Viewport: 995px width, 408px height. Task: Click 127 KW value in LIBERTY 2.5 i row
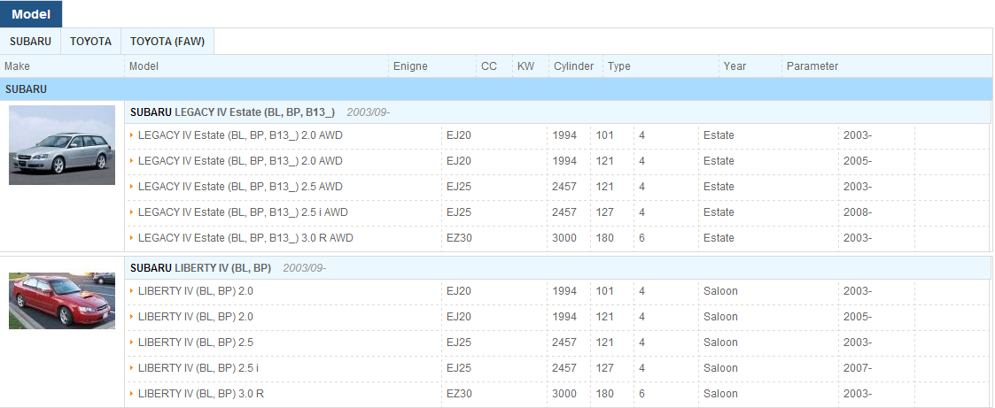coord(605,368)
